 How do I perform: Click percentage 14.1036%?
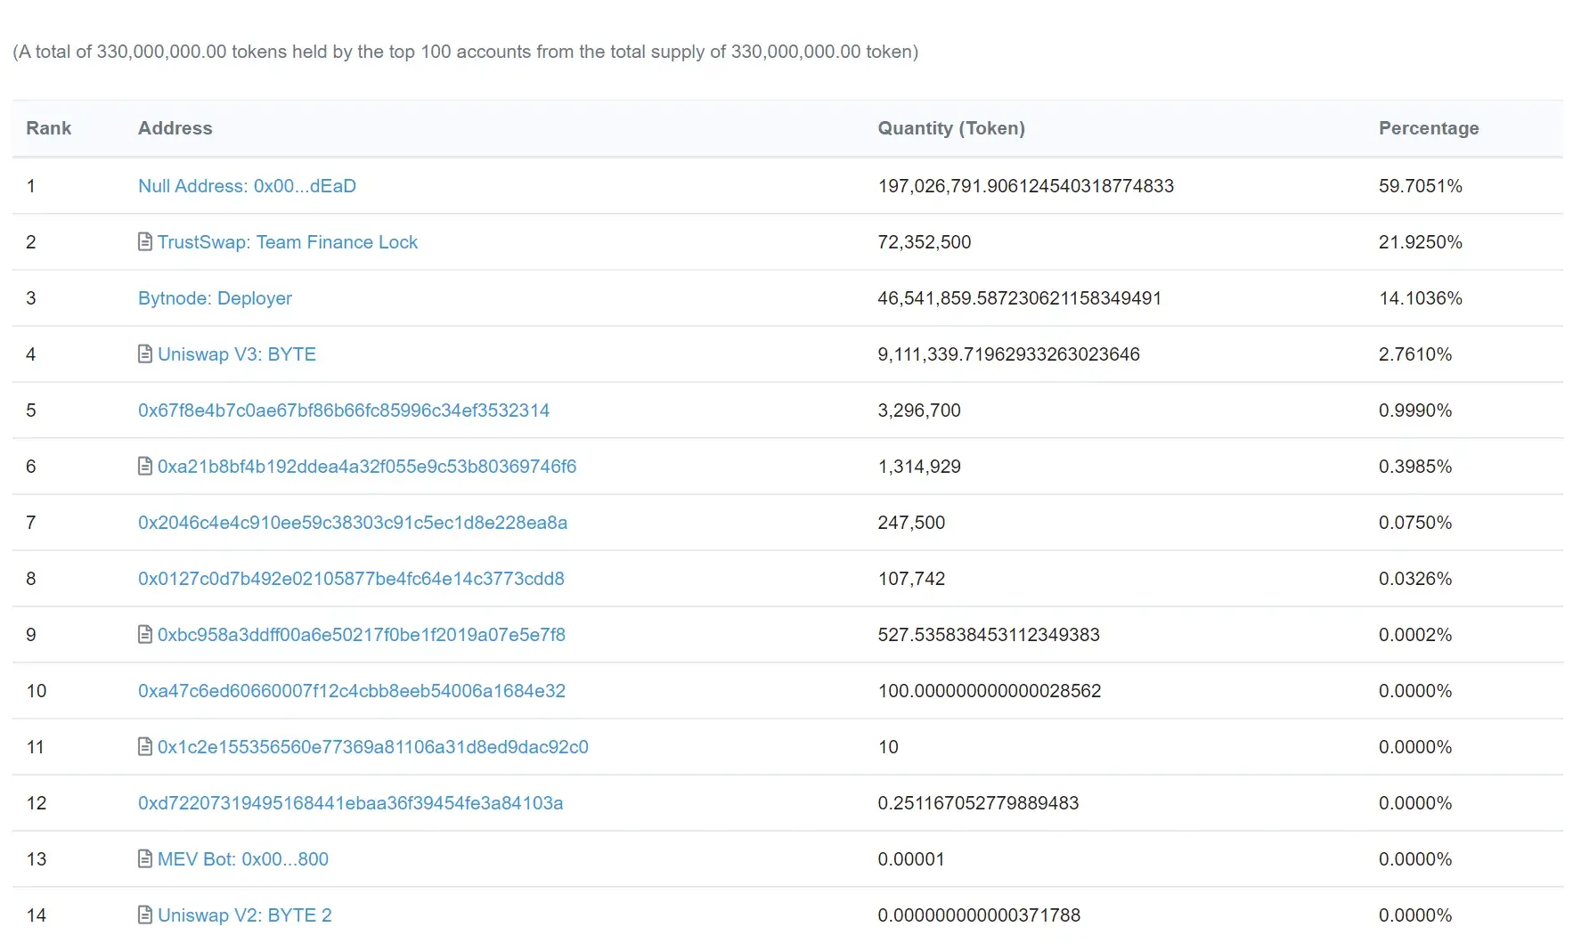[1421, 298]
